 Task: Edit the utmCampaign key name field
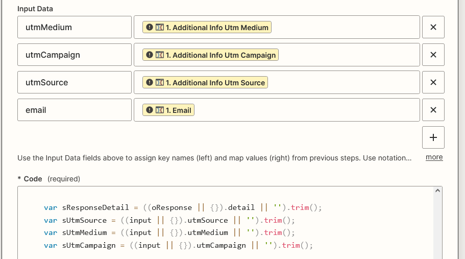[75, 55]
